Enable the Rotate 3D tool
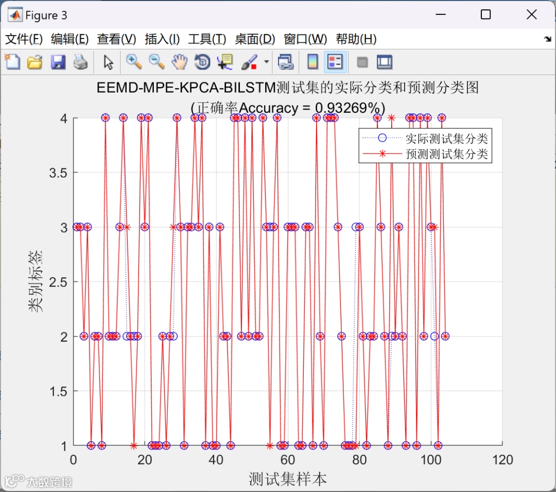556x492 pixels. (202, 62)
